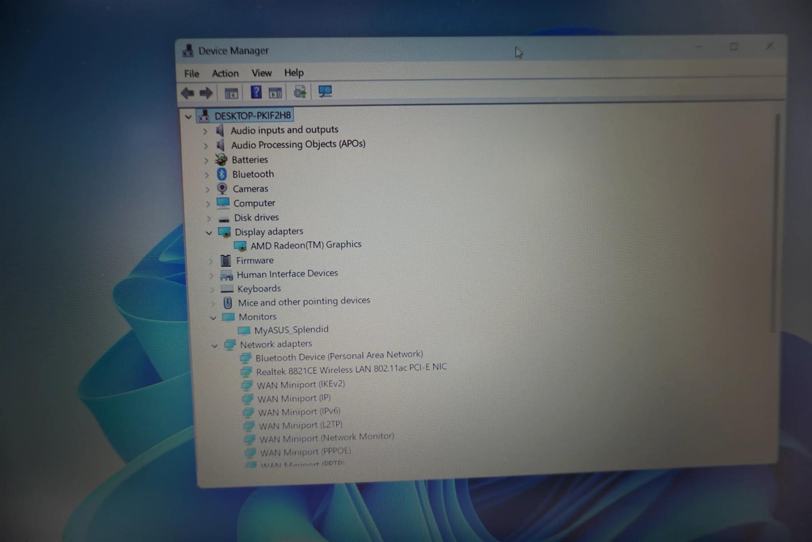Viewport: 812px width, 542px height.
Task: Select the Keyboards label
Action: pyautogui.click(x=259, y=289)
